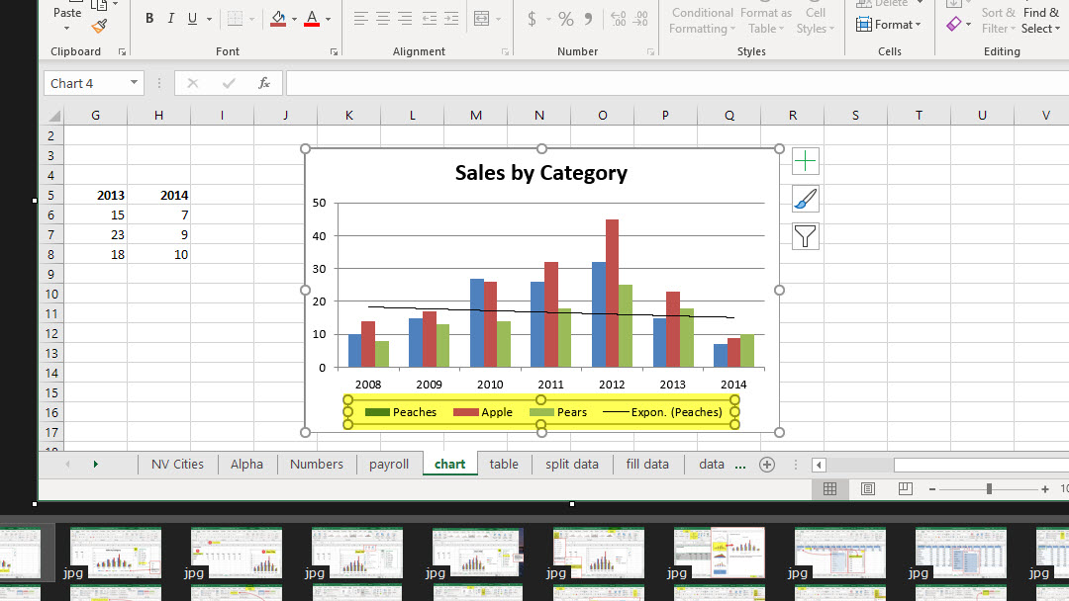Toggle Italic formatting

(x=171, y=19)
